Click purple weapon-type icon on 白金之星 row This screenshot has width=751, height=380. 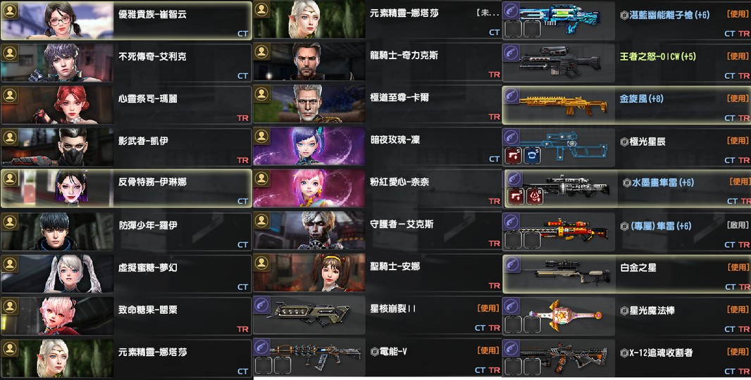click(511, 264)
